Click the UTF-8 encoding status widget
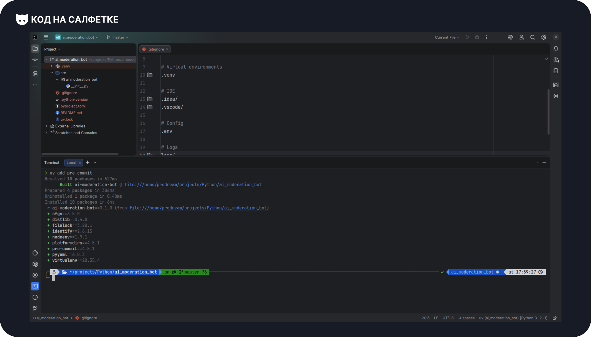This screenshot has width=591, height=337. [x=448, y=318]
